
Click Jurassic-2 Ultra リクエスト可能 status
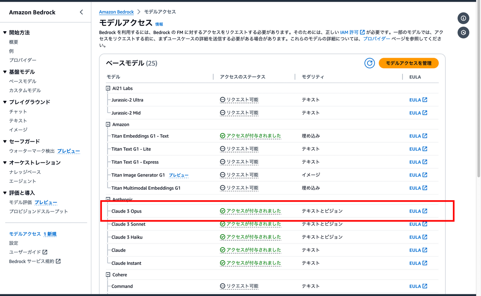239,100
